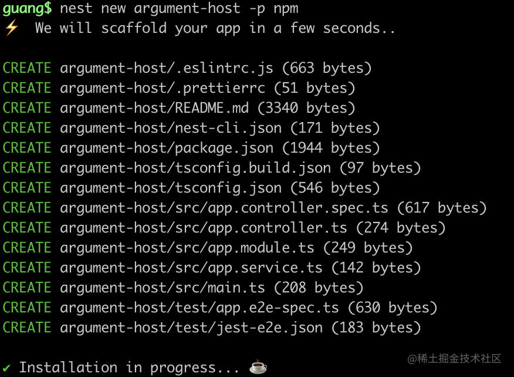This screenshot has width=514, height=377.
Task: Click the tsconfig.build.json file path
Action: point(195,168)
